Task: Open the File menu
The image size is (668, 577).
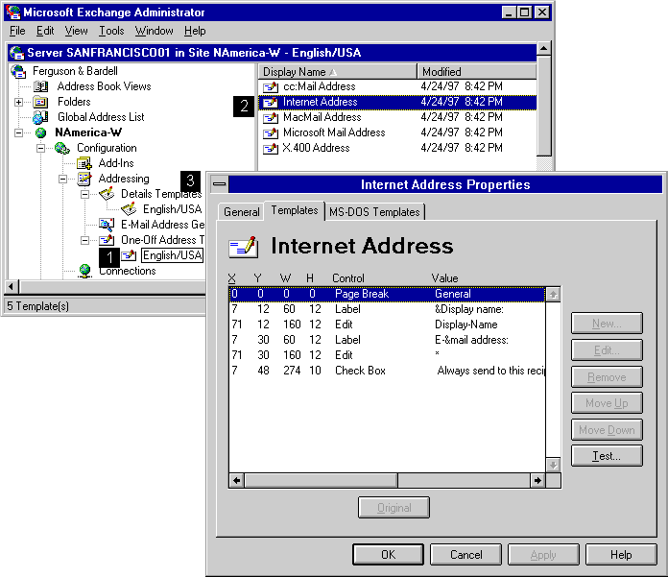Action: [17, 31]
